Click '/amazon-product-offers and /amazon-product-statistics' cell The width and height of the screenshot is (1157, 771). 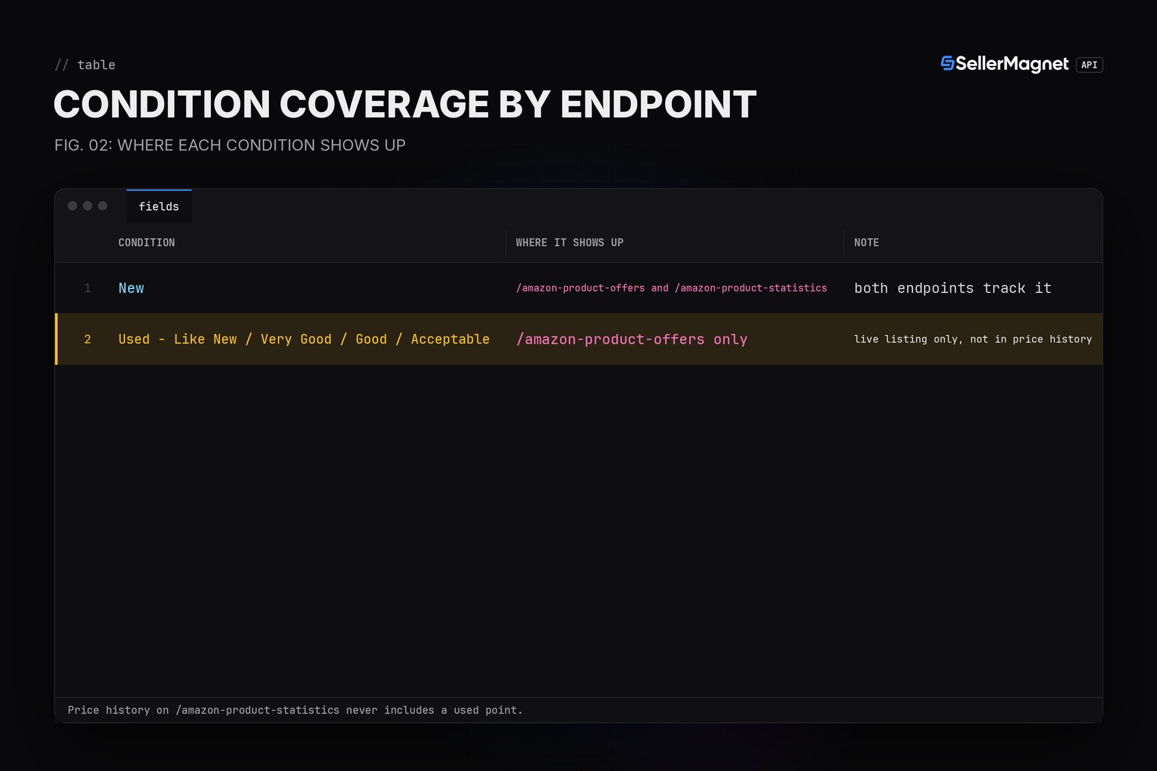(671, 288)
